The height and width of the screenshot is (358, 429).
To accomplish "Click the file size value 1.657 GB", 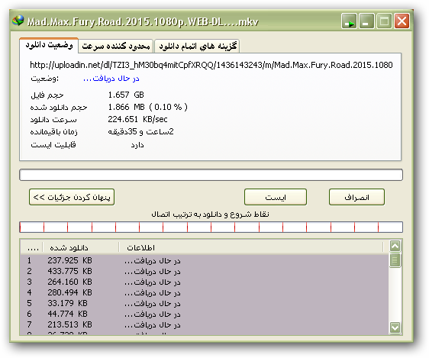I will (126, 95).
